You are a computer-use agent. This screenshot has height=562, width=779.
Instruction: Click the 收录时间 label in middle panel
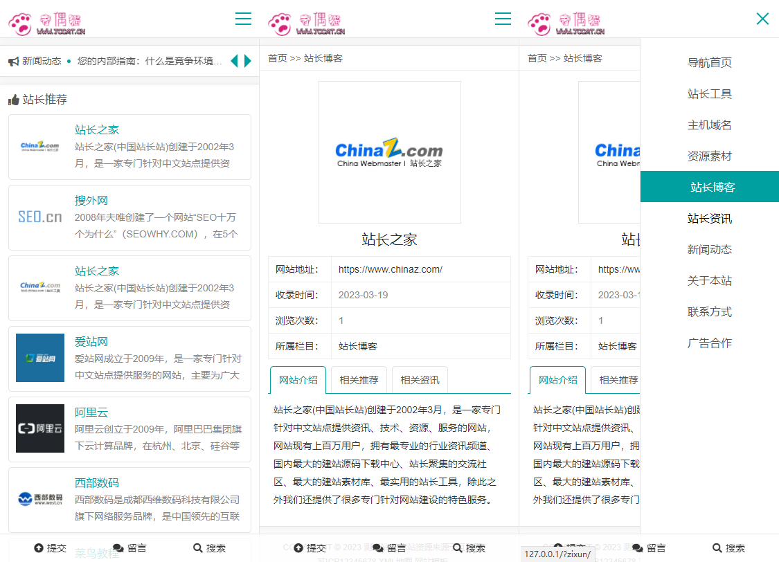point(296,295)
